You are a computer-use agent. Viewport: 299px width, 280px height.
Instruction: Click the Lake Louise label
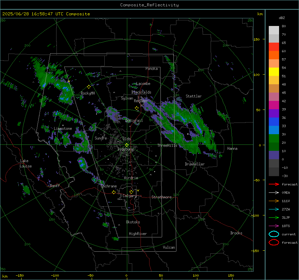point(26,163)
